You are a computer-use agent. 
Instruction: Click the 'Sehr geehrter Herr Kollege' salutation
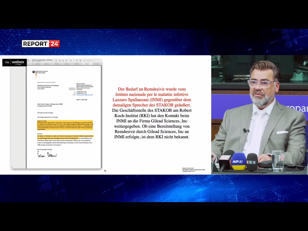45,112
